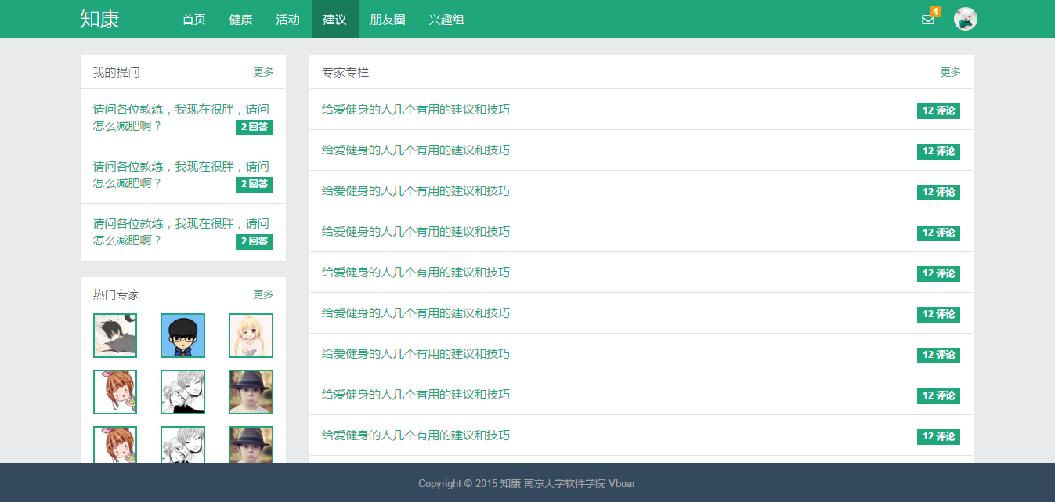Open second-row avatar of child wearing hat
Viewport: 1055px width, 502px height.
click(251, 392)
